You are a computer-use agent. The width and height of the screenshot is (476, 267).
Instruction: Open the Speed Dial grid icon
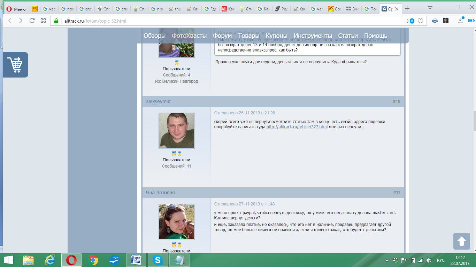click(43, 21)
